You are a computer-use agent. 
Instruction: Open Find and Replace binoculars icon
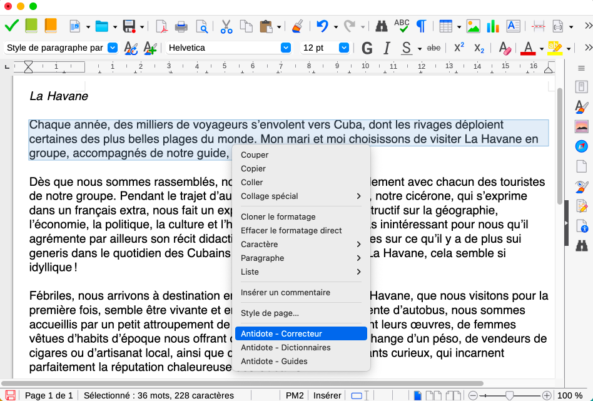[x=381, y=26]
